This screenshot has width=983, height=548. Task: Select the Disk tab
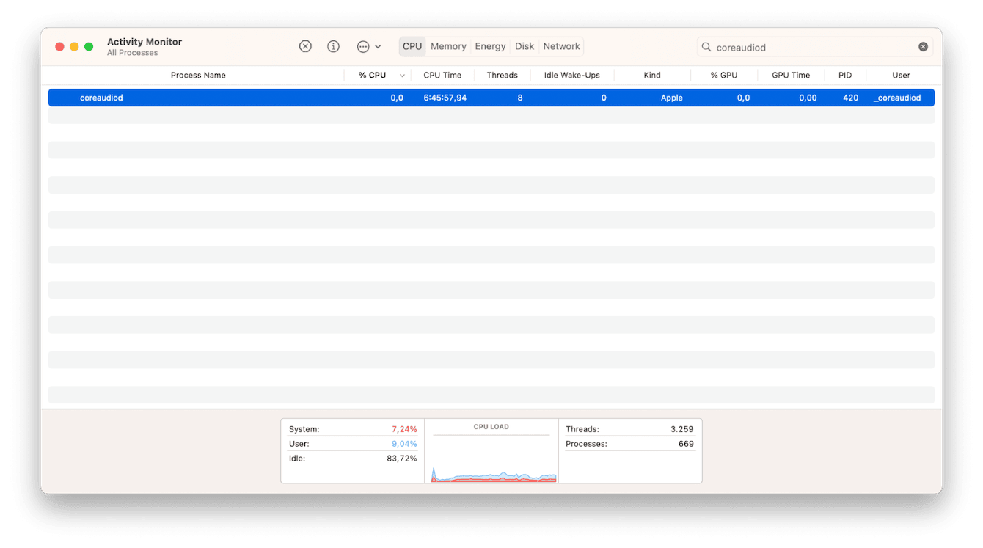pos(525,46)
